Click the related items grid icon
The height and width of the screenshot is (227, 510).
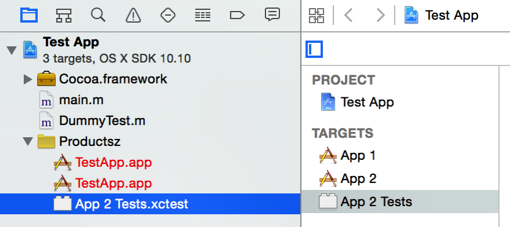tap(317, 16)
